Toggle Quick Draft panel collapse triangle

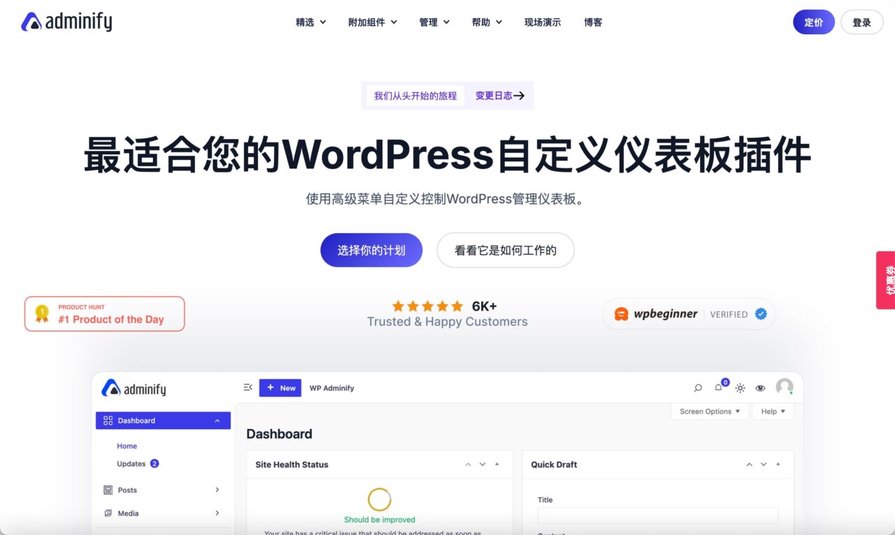pos(778,464)
